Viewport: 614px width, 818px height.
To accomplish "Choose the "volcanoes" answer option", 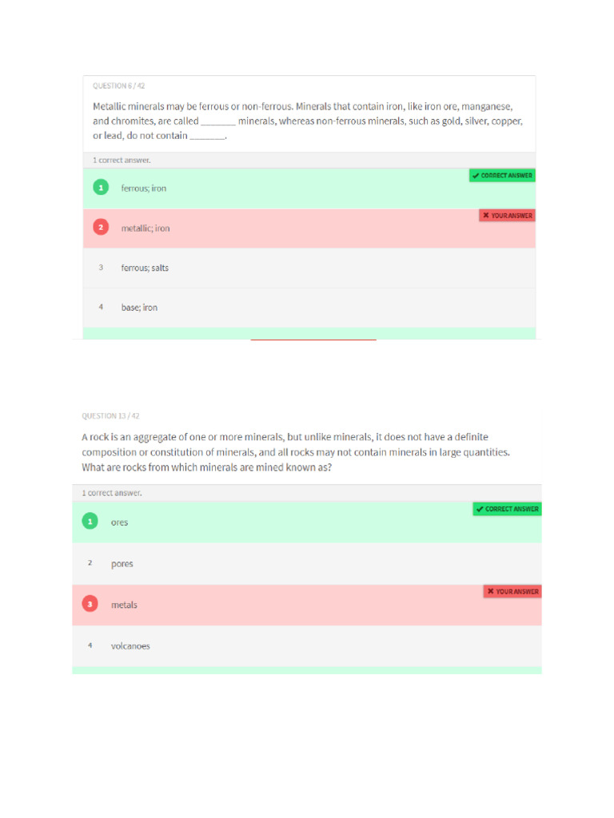I will [130, 646].
